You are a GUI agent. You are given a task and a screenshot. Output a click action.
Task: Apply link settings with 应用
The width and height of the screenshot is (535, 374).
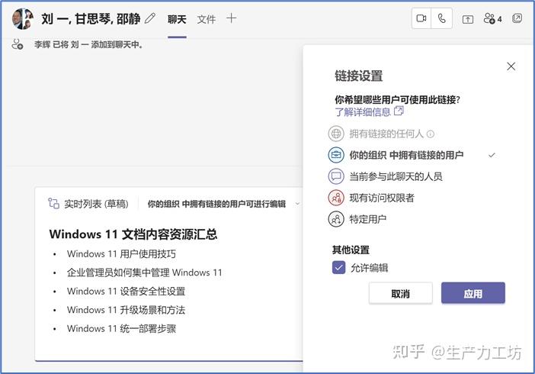[473, 293]
